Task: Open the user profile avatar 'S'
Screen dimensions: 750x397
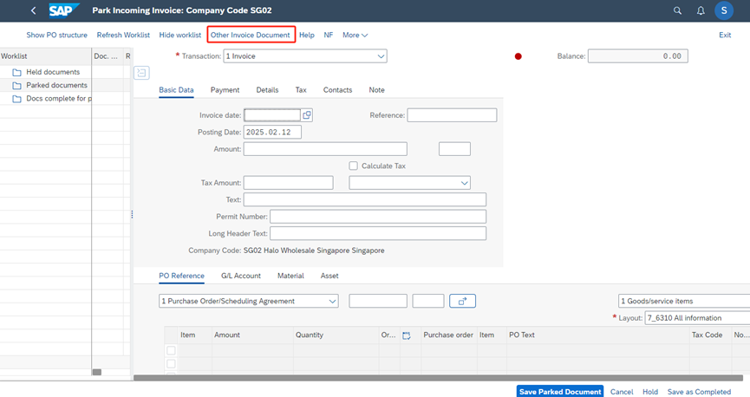Action: 723,10
